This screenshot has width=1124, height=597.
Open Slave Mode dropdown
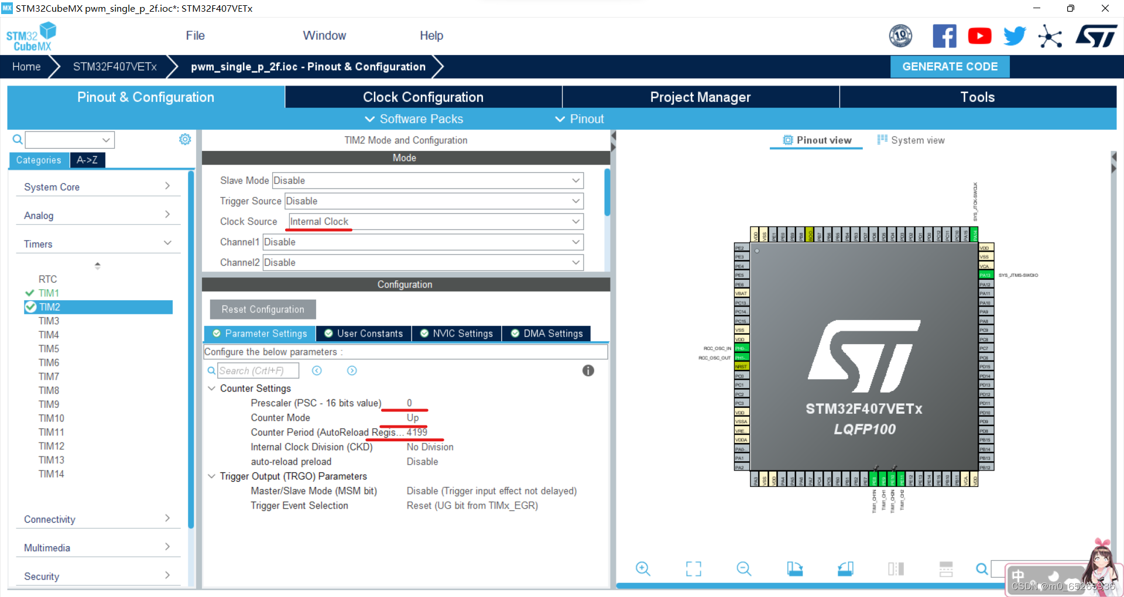click(428, 180)
